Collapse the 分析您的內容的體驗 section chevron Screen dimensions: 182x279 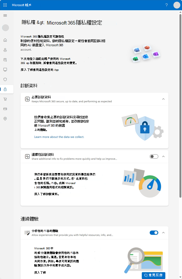163,233
